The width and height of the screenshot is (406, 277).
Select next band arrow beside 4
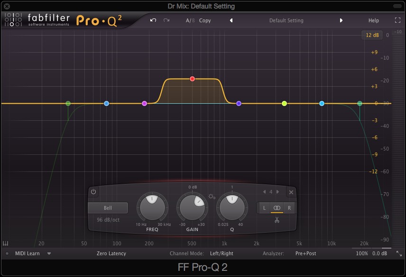(277, 192)
